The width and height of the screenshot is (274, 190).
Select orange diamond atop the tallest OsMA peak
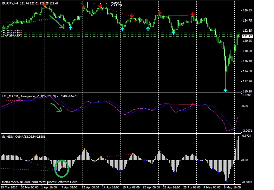pos(85,149)
